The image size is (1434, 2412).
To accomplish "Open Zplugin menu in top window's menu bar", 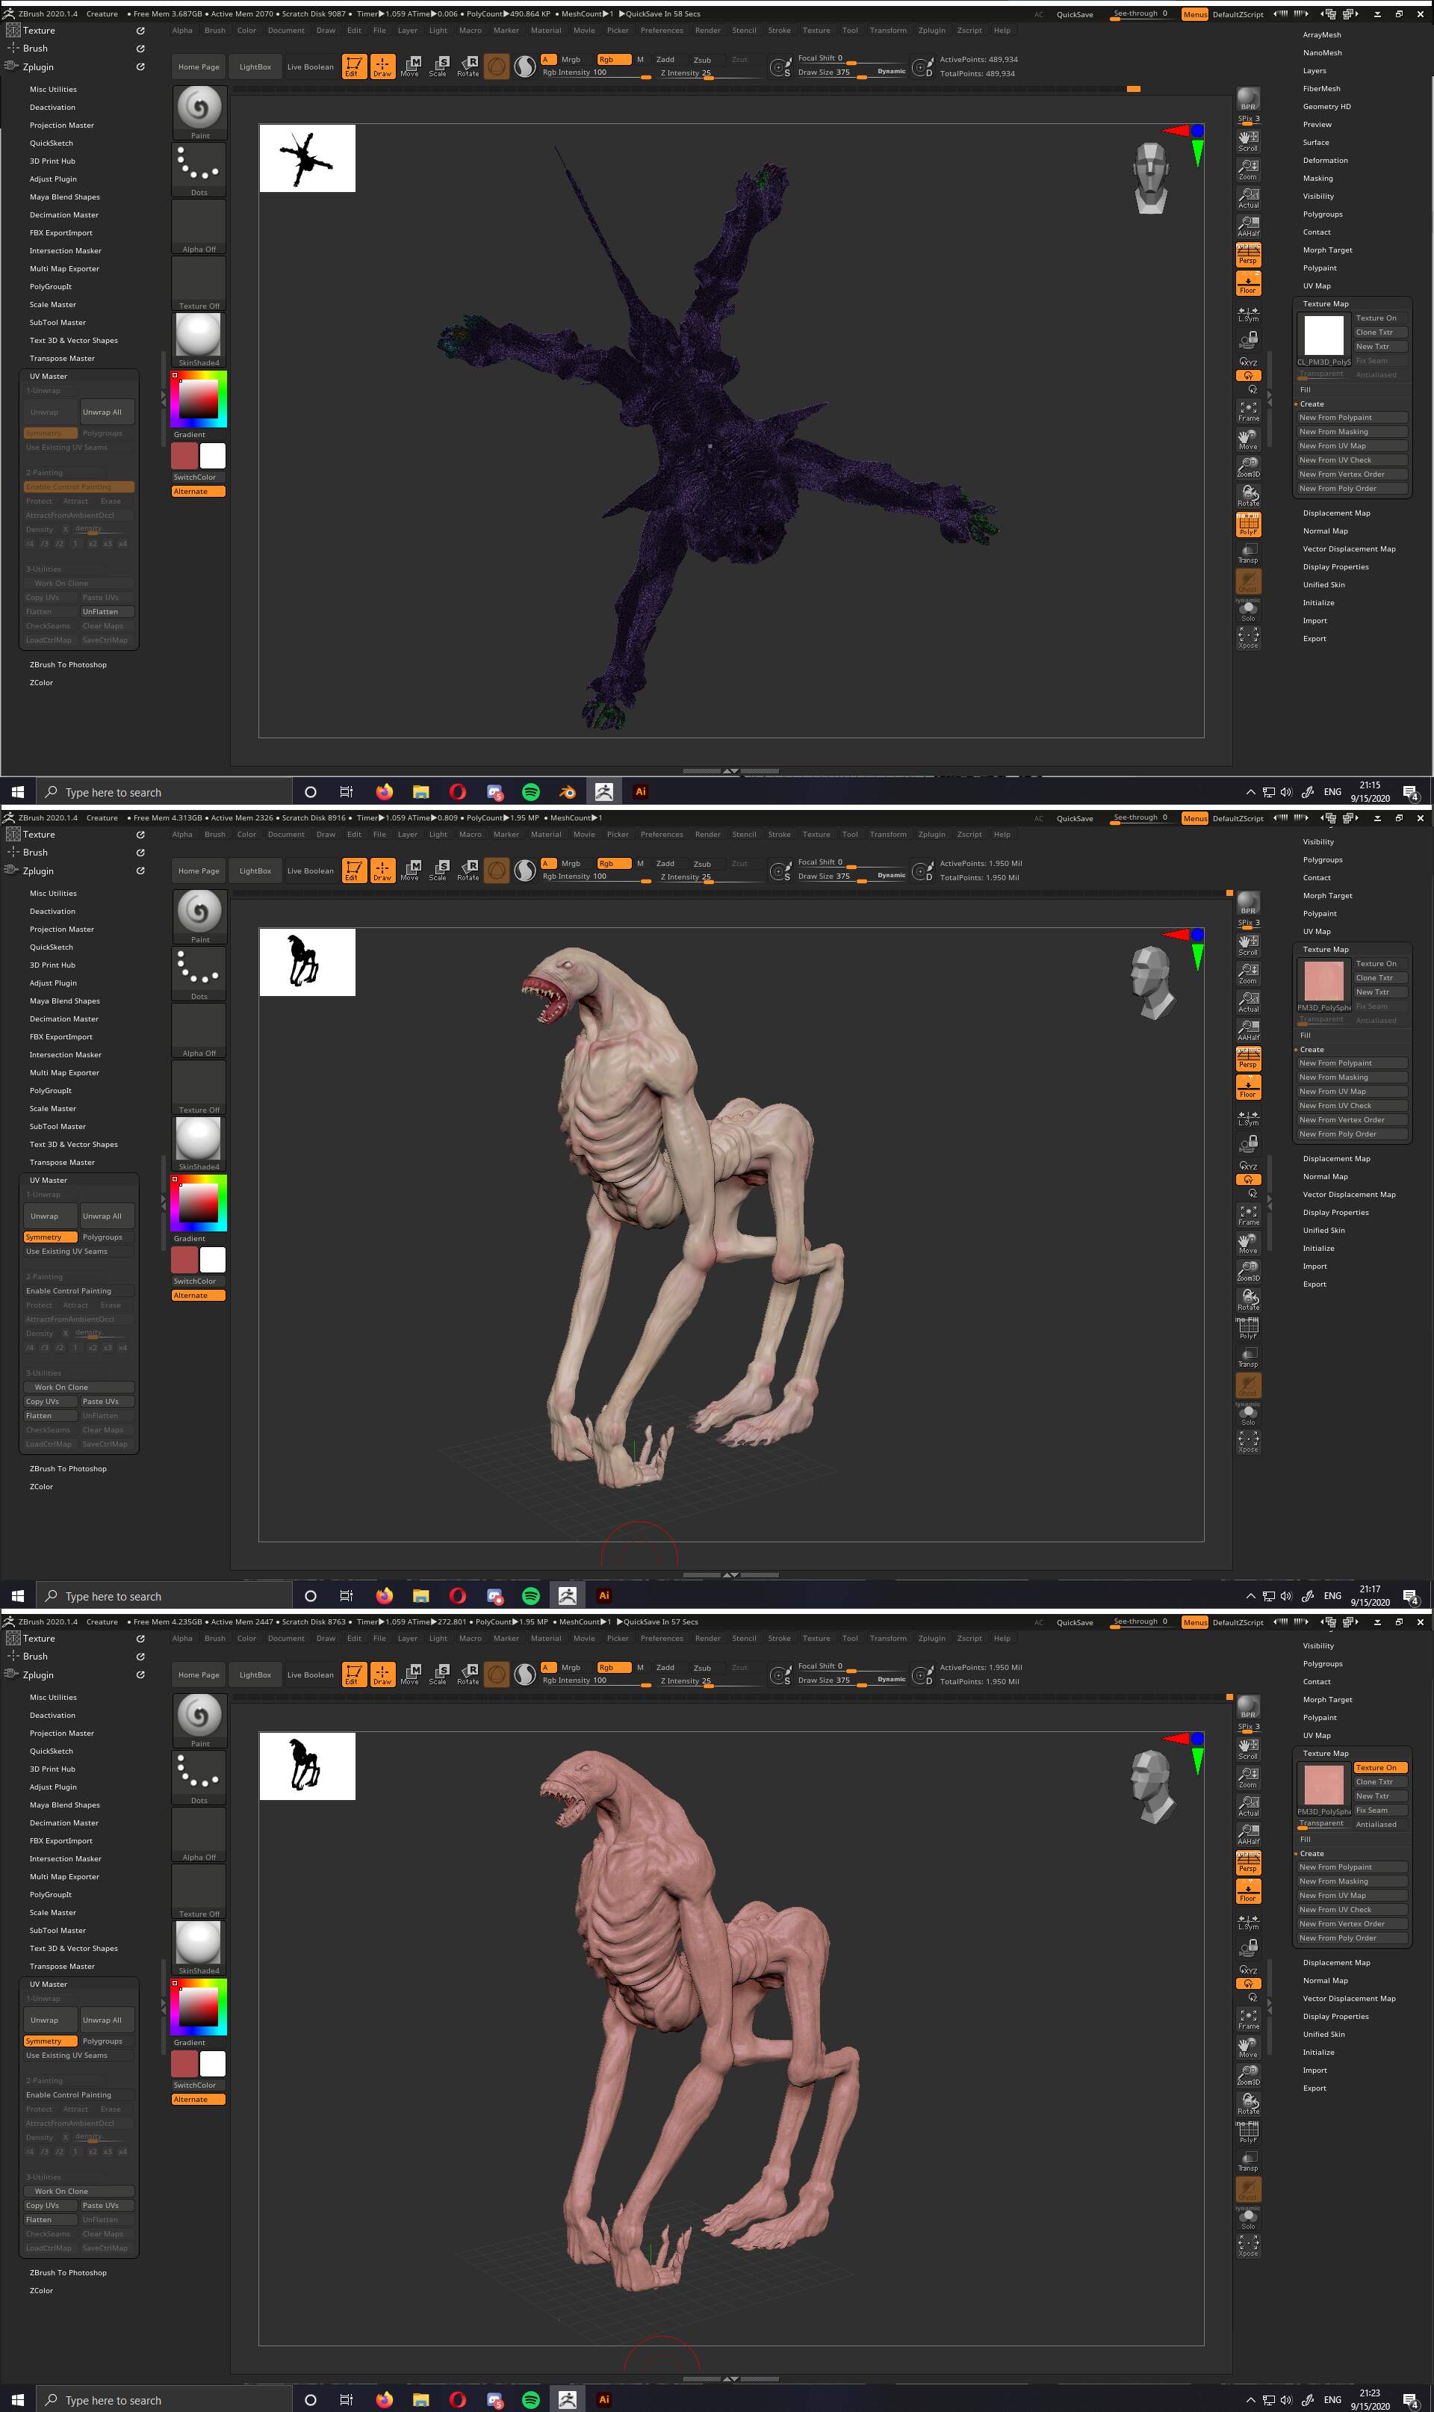I will pyautogui.click(x=931, y=30).
